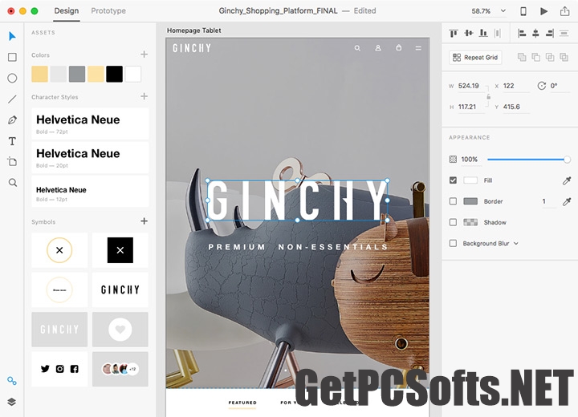Add a new color to assets

pyautogui.click(x=144, y=55)
